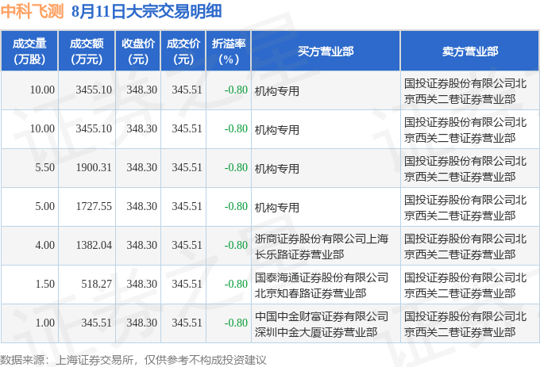Image resolution: width=540 pixels, height=367 pixels.
Task: Click the 浙商证券 上海长乐路 buyer cell
Action: pyautogui.click(x=326, y=246)
